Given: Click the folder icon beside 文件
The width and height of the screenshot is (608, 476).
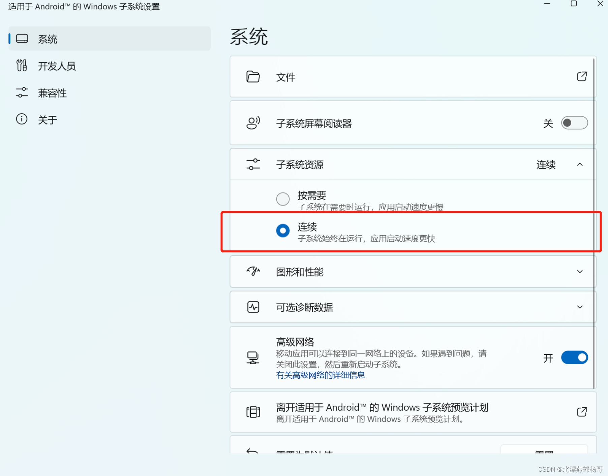Looking at the screenshot, I should pyautogui.click(x=253, y=77).
